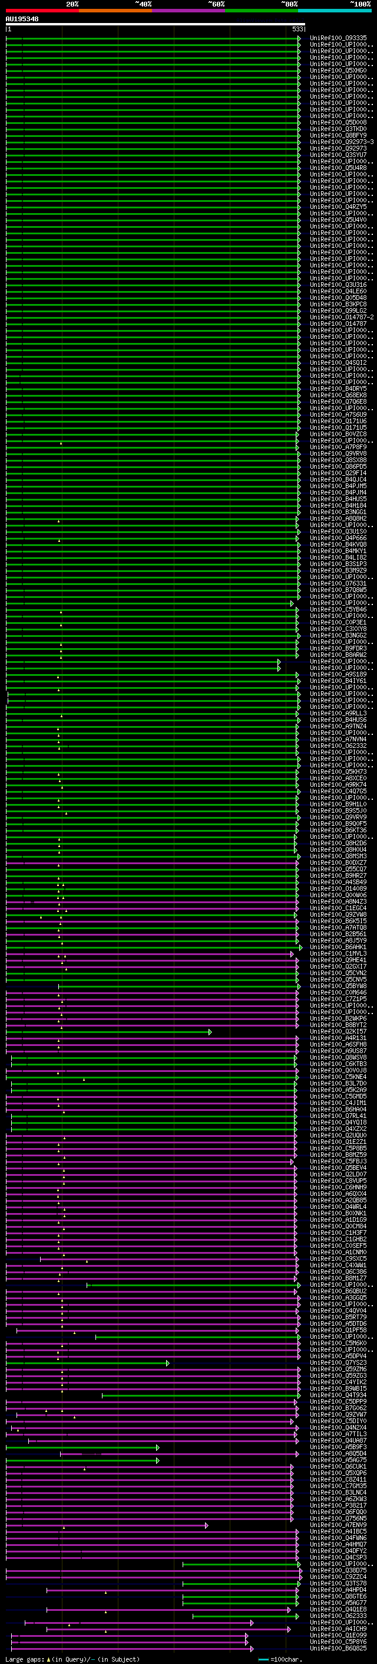The height and width of the screenshot is (1664, 377).
Task: Select the UniRef100_B6Q825 label
Action: point(338,1648)
